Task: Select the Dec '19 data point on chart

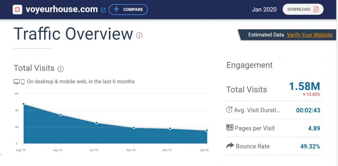Action: pyautogui.click(x=170, y=128)
